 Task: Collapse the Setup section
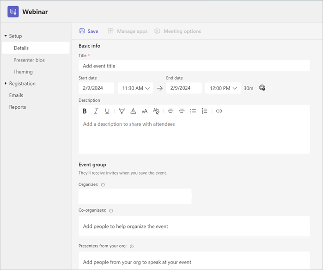[x=6, y=36]
